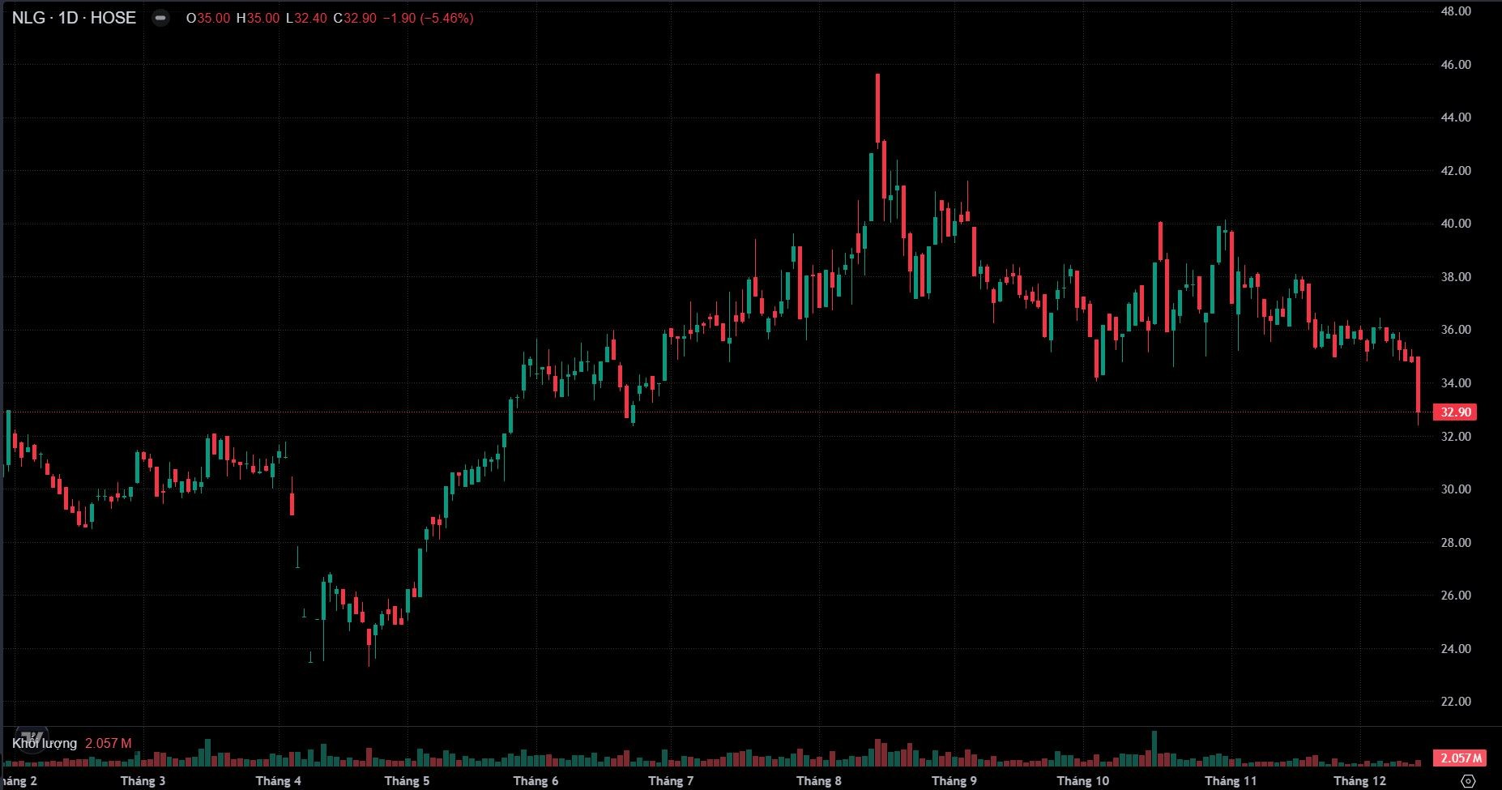Click the tallest volume bar near Tháng 11
The image size is (1502, 790).
click(1154, 747)
